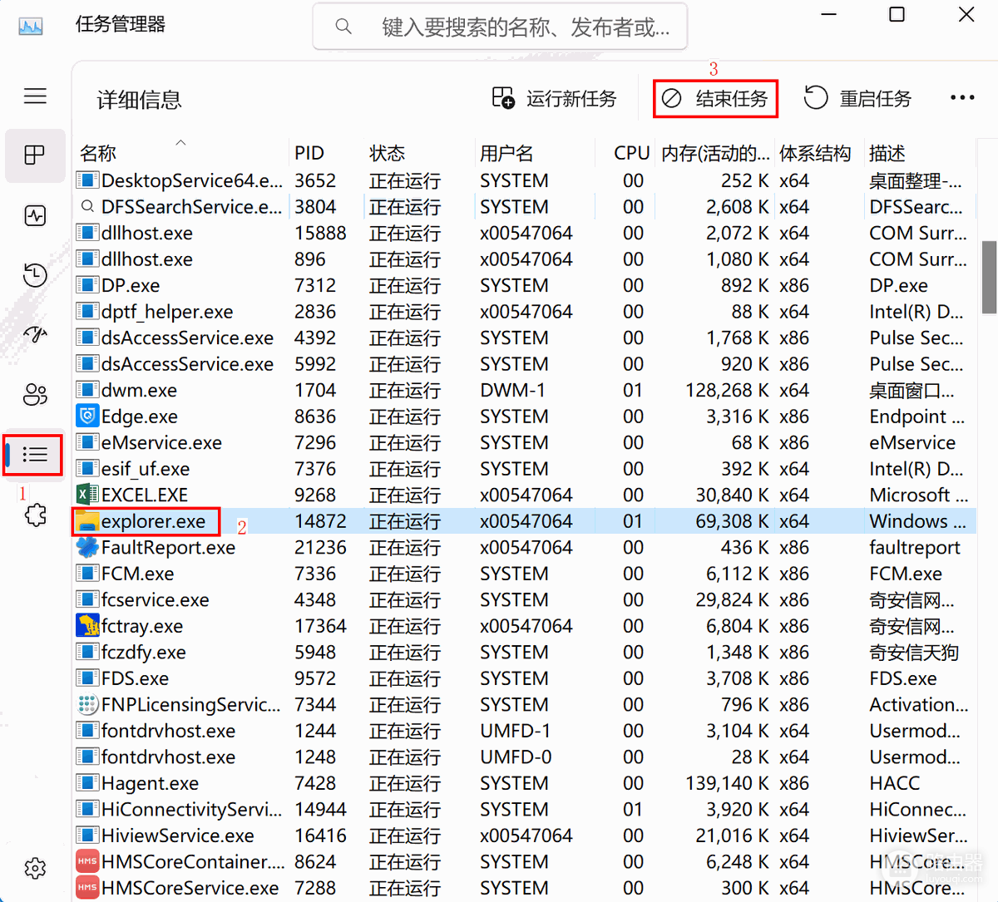The image size is (998, 902).
Task: Click the fctray.exe icon
Action: tap(87, 625)
